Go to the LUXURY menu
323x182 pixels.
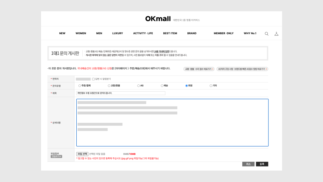click(x=118, y=33)
